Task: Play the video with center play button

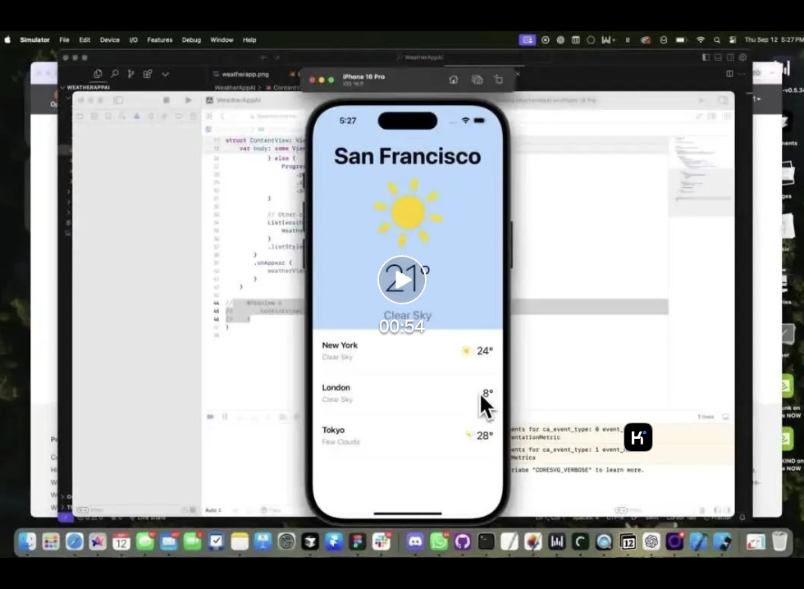Action: tap(402, 280)
